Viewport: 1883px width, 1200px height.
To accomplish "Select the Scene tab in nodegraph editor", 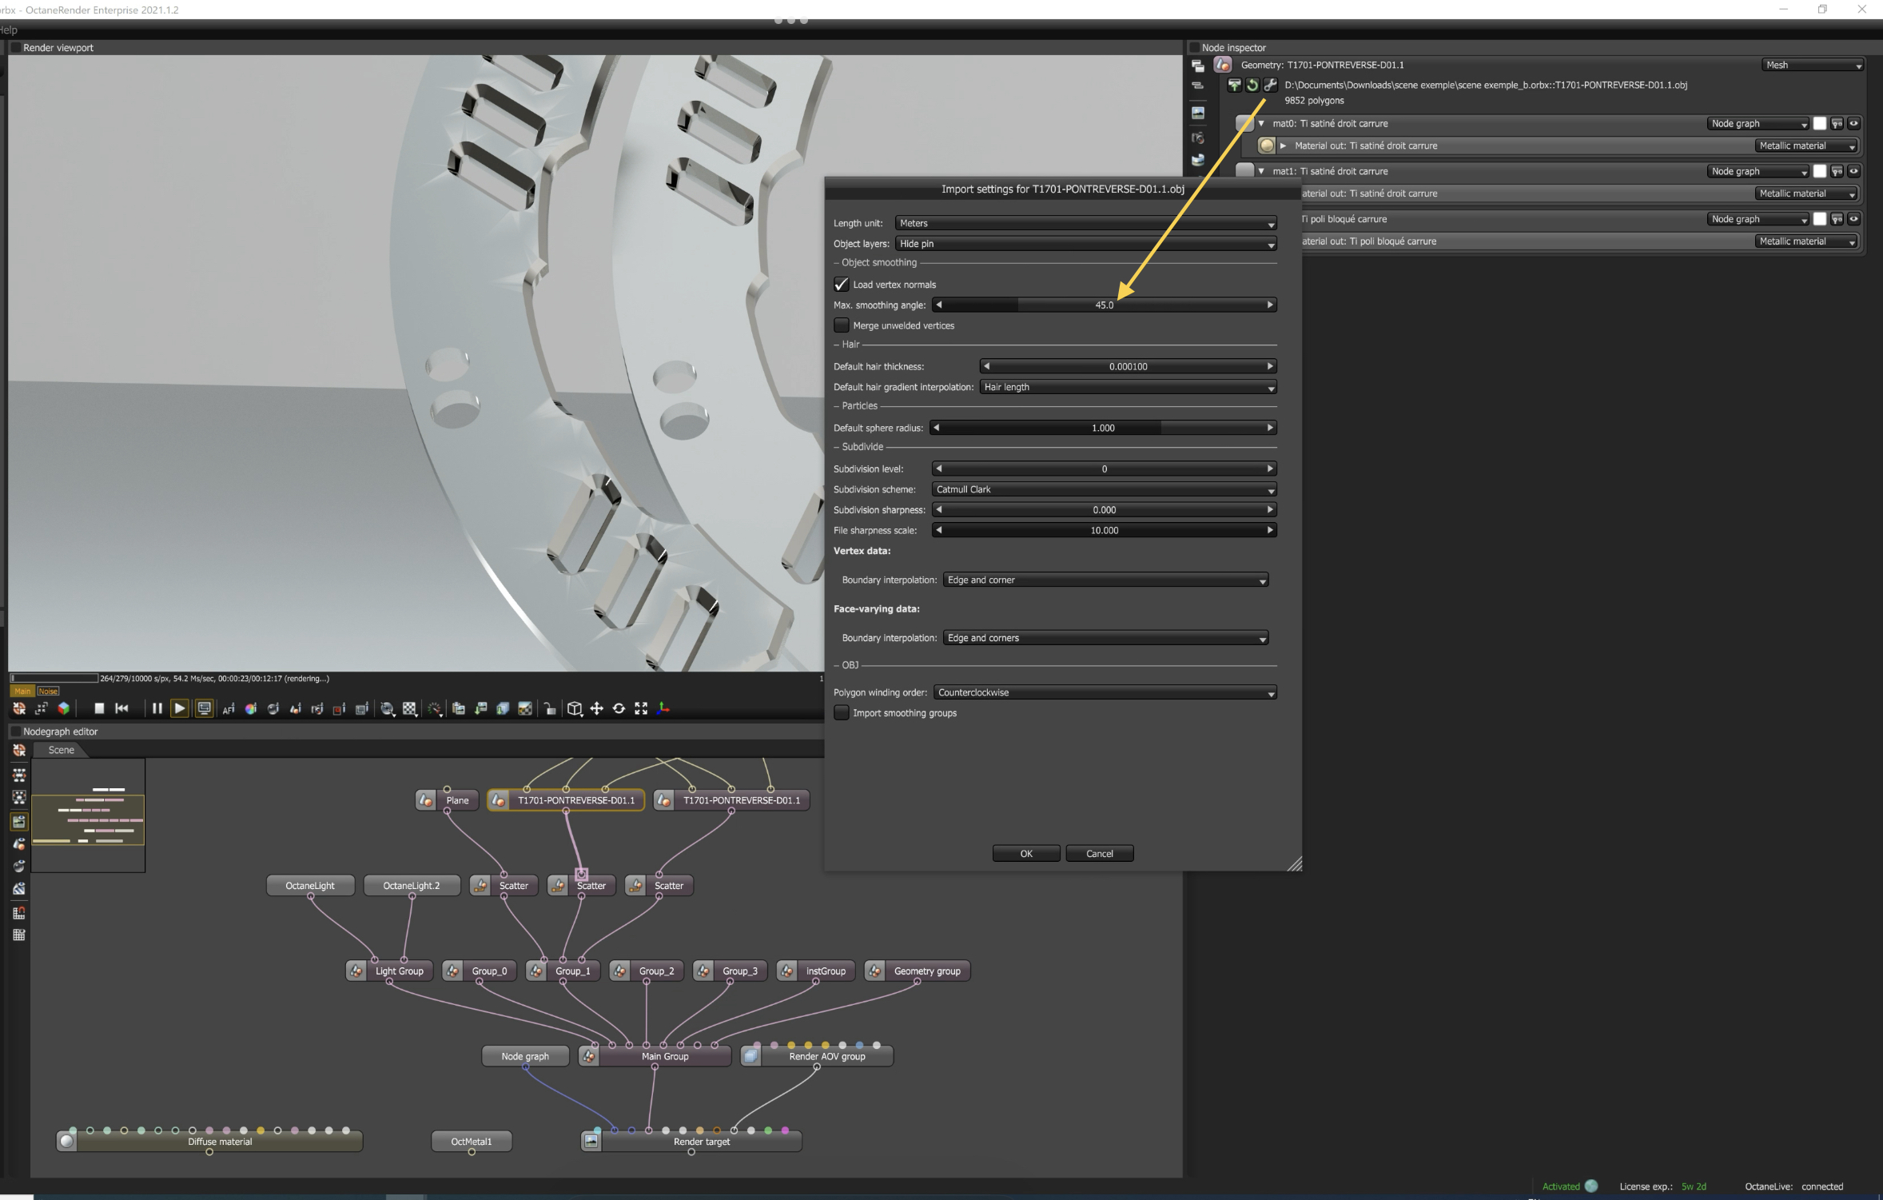I will tap(61, 750).
